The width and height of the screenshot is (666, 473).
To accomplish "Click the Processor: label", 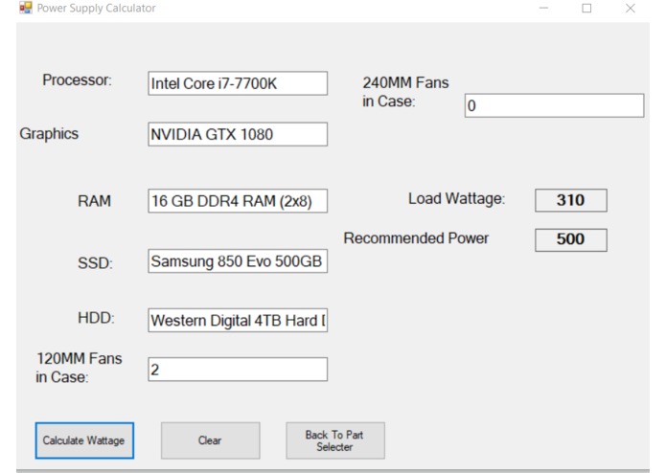I will [77, 80].
